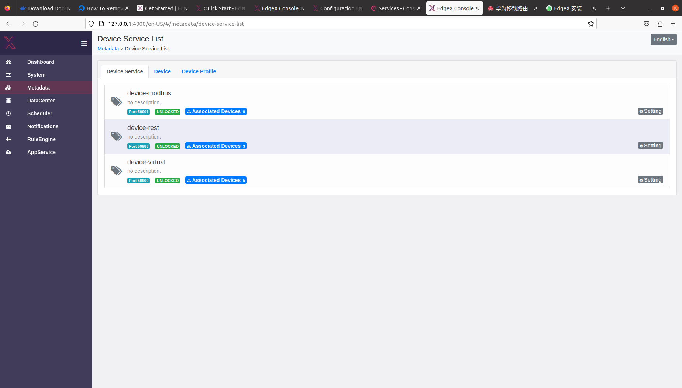Open the English language dropdown
This screenshot has height=388, width=682.
click(x=663, y=39)
